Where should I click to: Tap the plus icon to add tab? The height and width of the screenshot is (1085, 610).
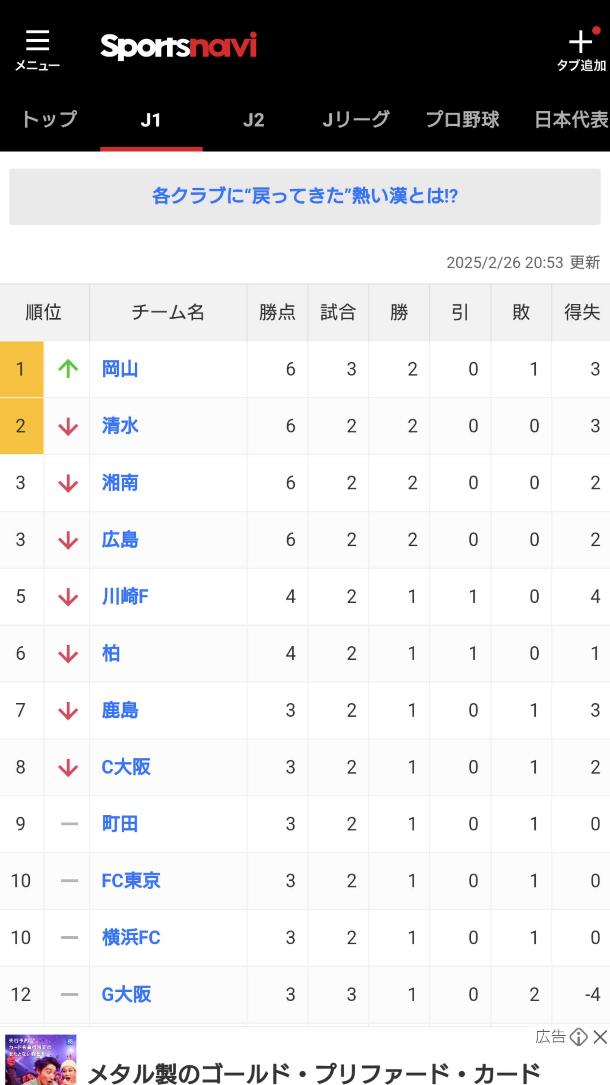(x=581, y=42)
